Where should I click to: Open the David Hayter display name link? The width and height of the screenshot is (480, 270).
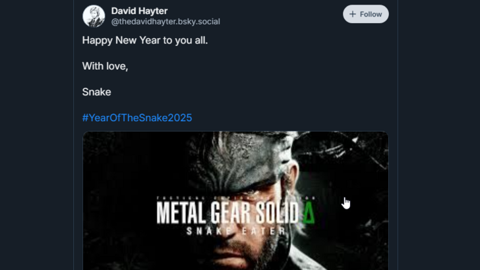click(x=139, y=11)
